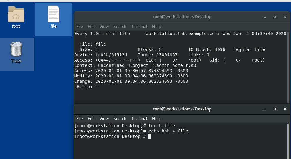Open Help menu in upper terminal window
The height and width of the screenshot is (159, 291).
[x=156, y=26]
